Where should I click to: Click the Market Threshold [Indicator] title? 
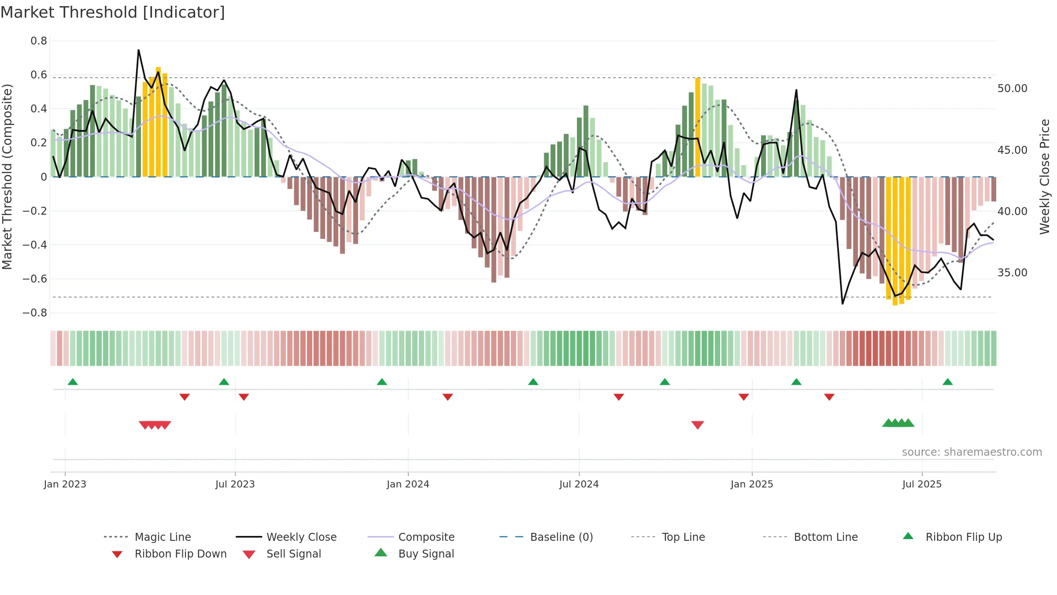coord(113,12)
